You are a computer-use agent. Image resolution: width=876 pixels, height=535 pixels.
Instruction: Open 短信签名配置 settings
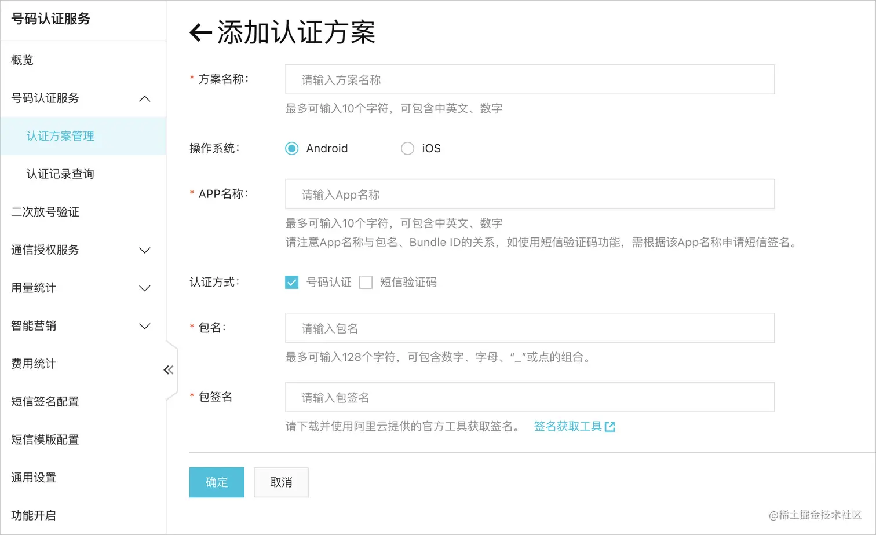(x=45, y=402)
